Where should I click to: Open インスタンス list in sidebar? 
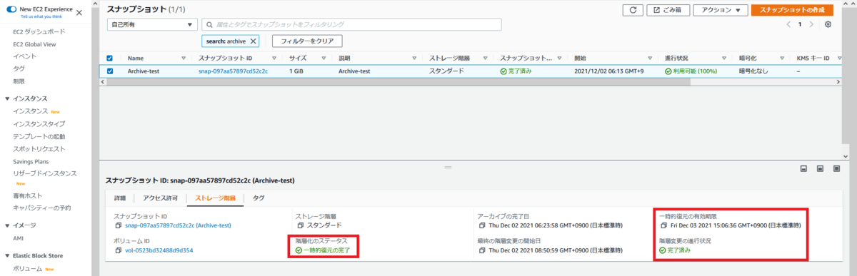(x=30, y=111)
